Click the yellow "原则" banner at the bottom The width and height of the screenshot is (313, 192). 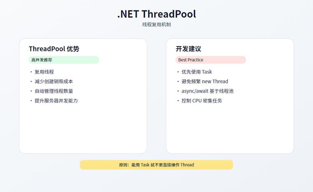coord(156,165)
